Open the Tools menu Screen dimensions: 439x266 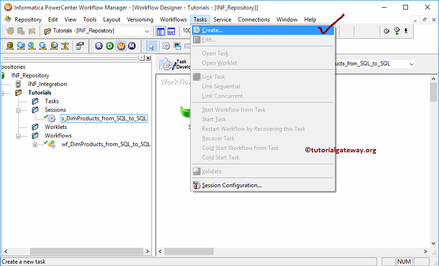90,20
